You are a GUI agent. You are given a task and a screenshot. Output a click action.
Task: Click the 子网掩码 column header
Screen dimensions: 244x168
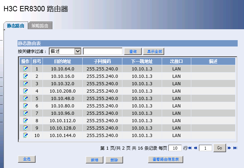(x=102, y=61)
